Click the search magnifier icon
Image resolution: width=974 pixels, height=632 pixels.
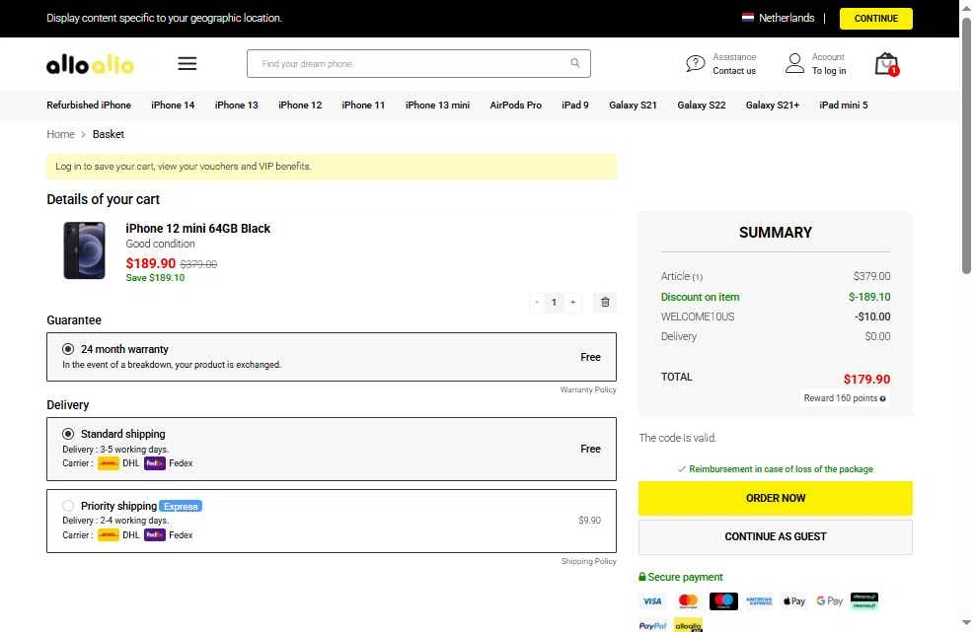(575, 63)
